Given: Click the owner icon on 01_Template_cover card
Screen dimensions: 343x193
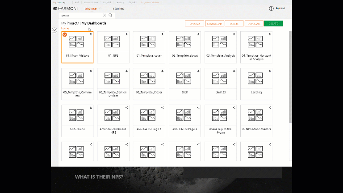Looking at the screenshot, I should (x=163, y=34).
